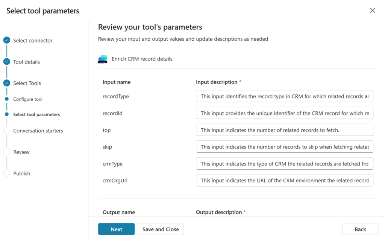Viewport: 385px width, 240px height.
Task: Close the Select tool parameters dialog
Action: coord(372,11)
